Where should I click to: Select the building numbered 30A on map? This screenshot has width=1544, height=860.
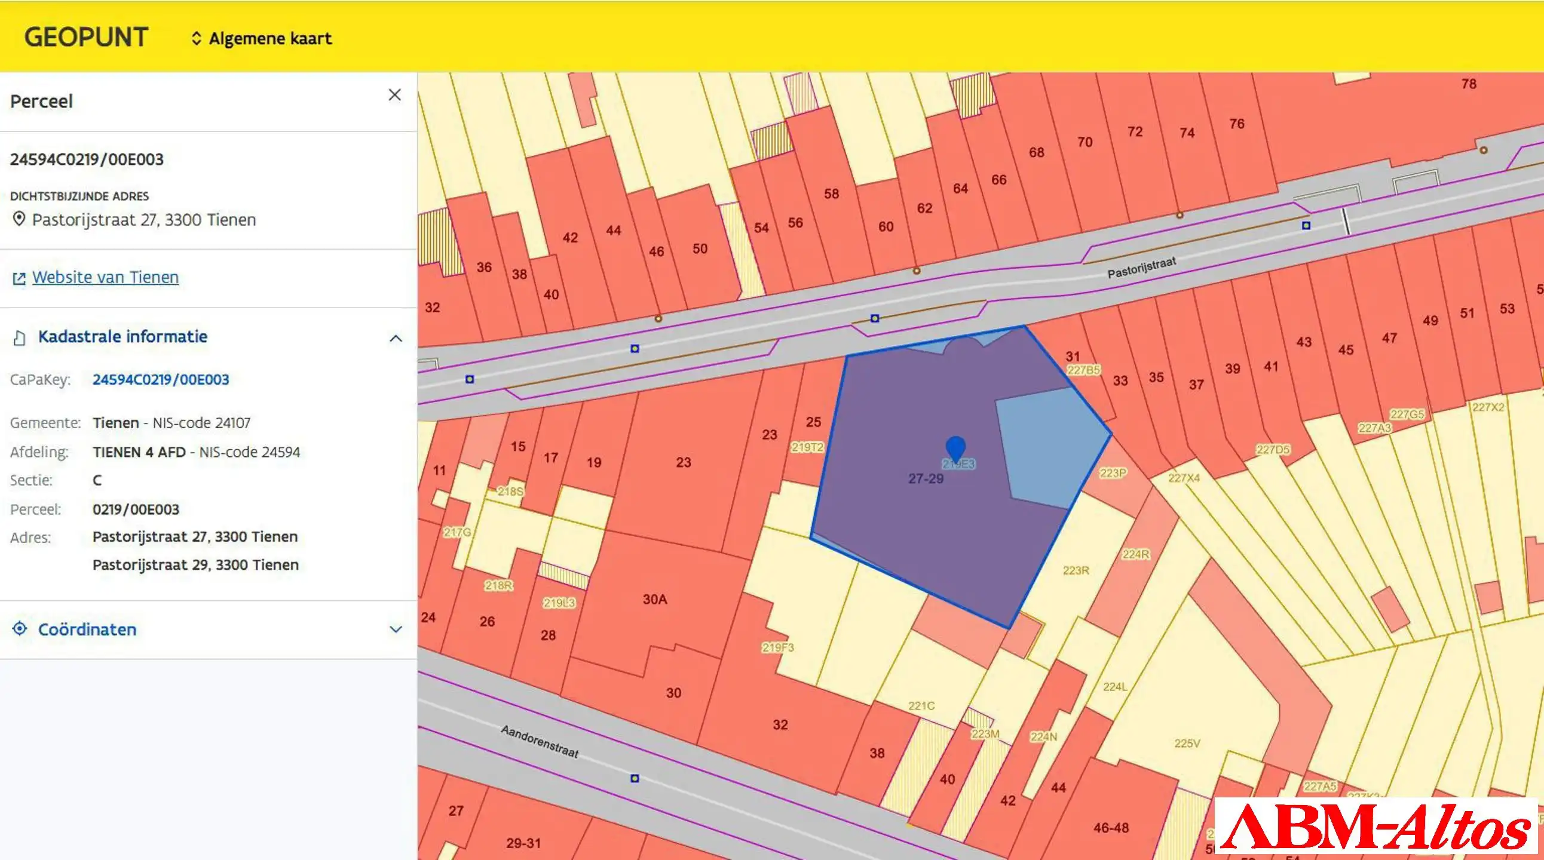654,600
